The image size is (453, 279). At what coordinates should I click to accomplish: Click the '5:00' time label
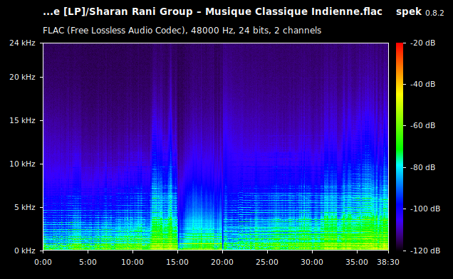tap(88, 262)
